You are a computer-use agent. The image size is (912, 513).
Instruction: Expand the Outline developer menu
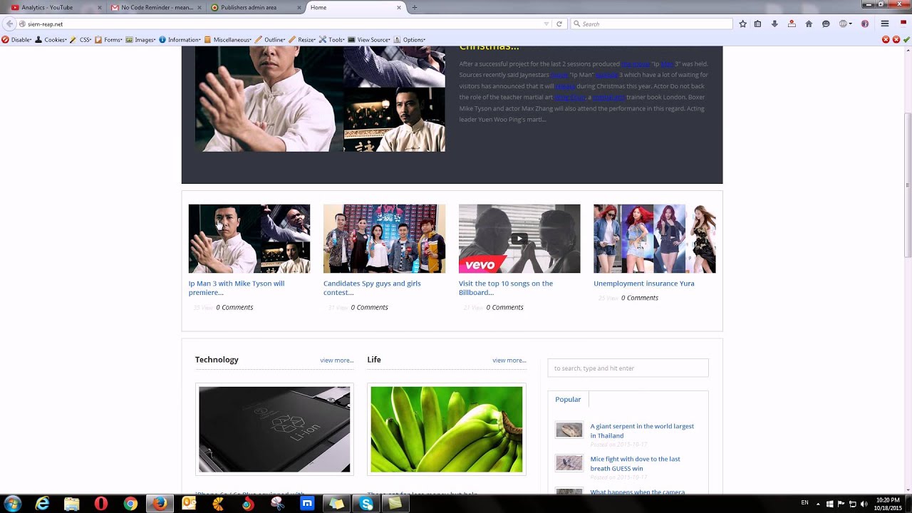[x=271, y=40]
